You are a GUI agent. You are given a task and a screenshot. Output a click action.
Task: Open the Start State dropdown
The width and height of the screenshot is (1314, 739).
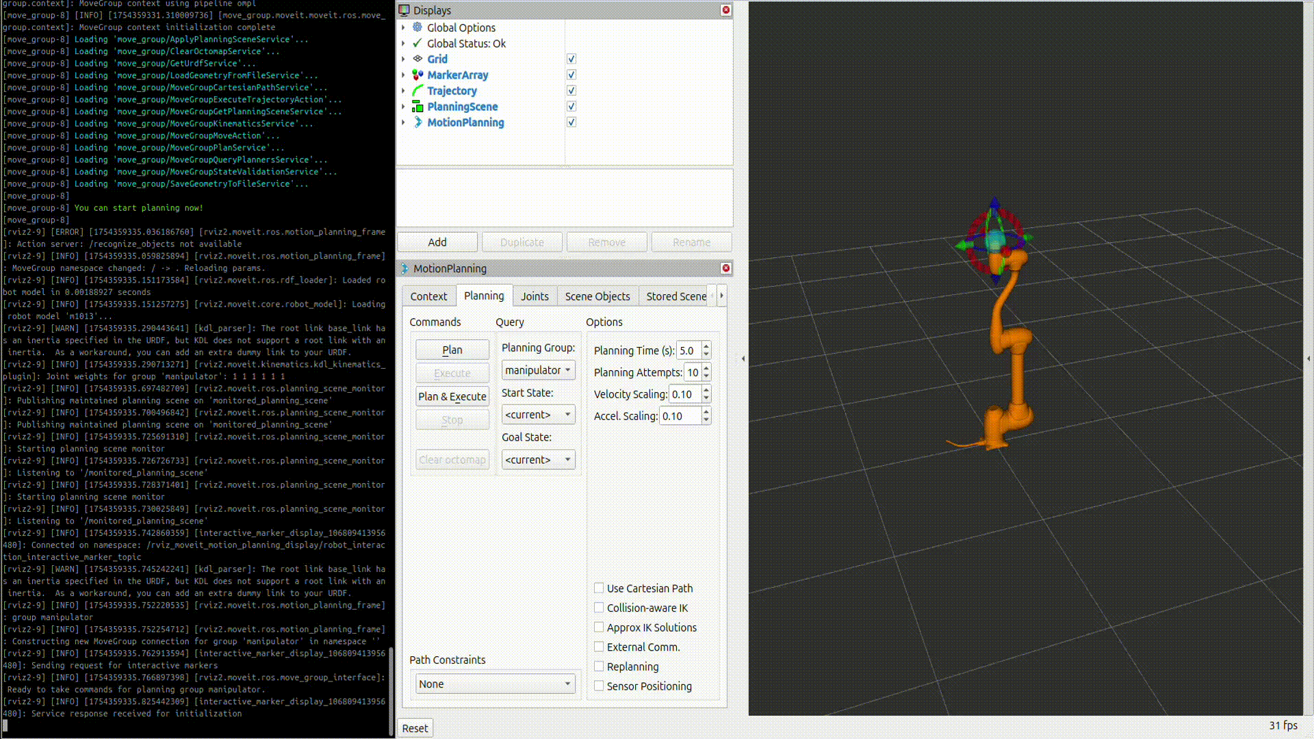coord(539,415)
